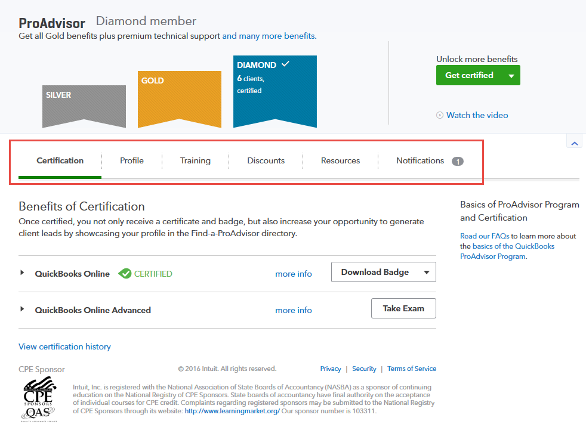
Task: Click the 'Diamond member' title text
Action: point(146,21)
